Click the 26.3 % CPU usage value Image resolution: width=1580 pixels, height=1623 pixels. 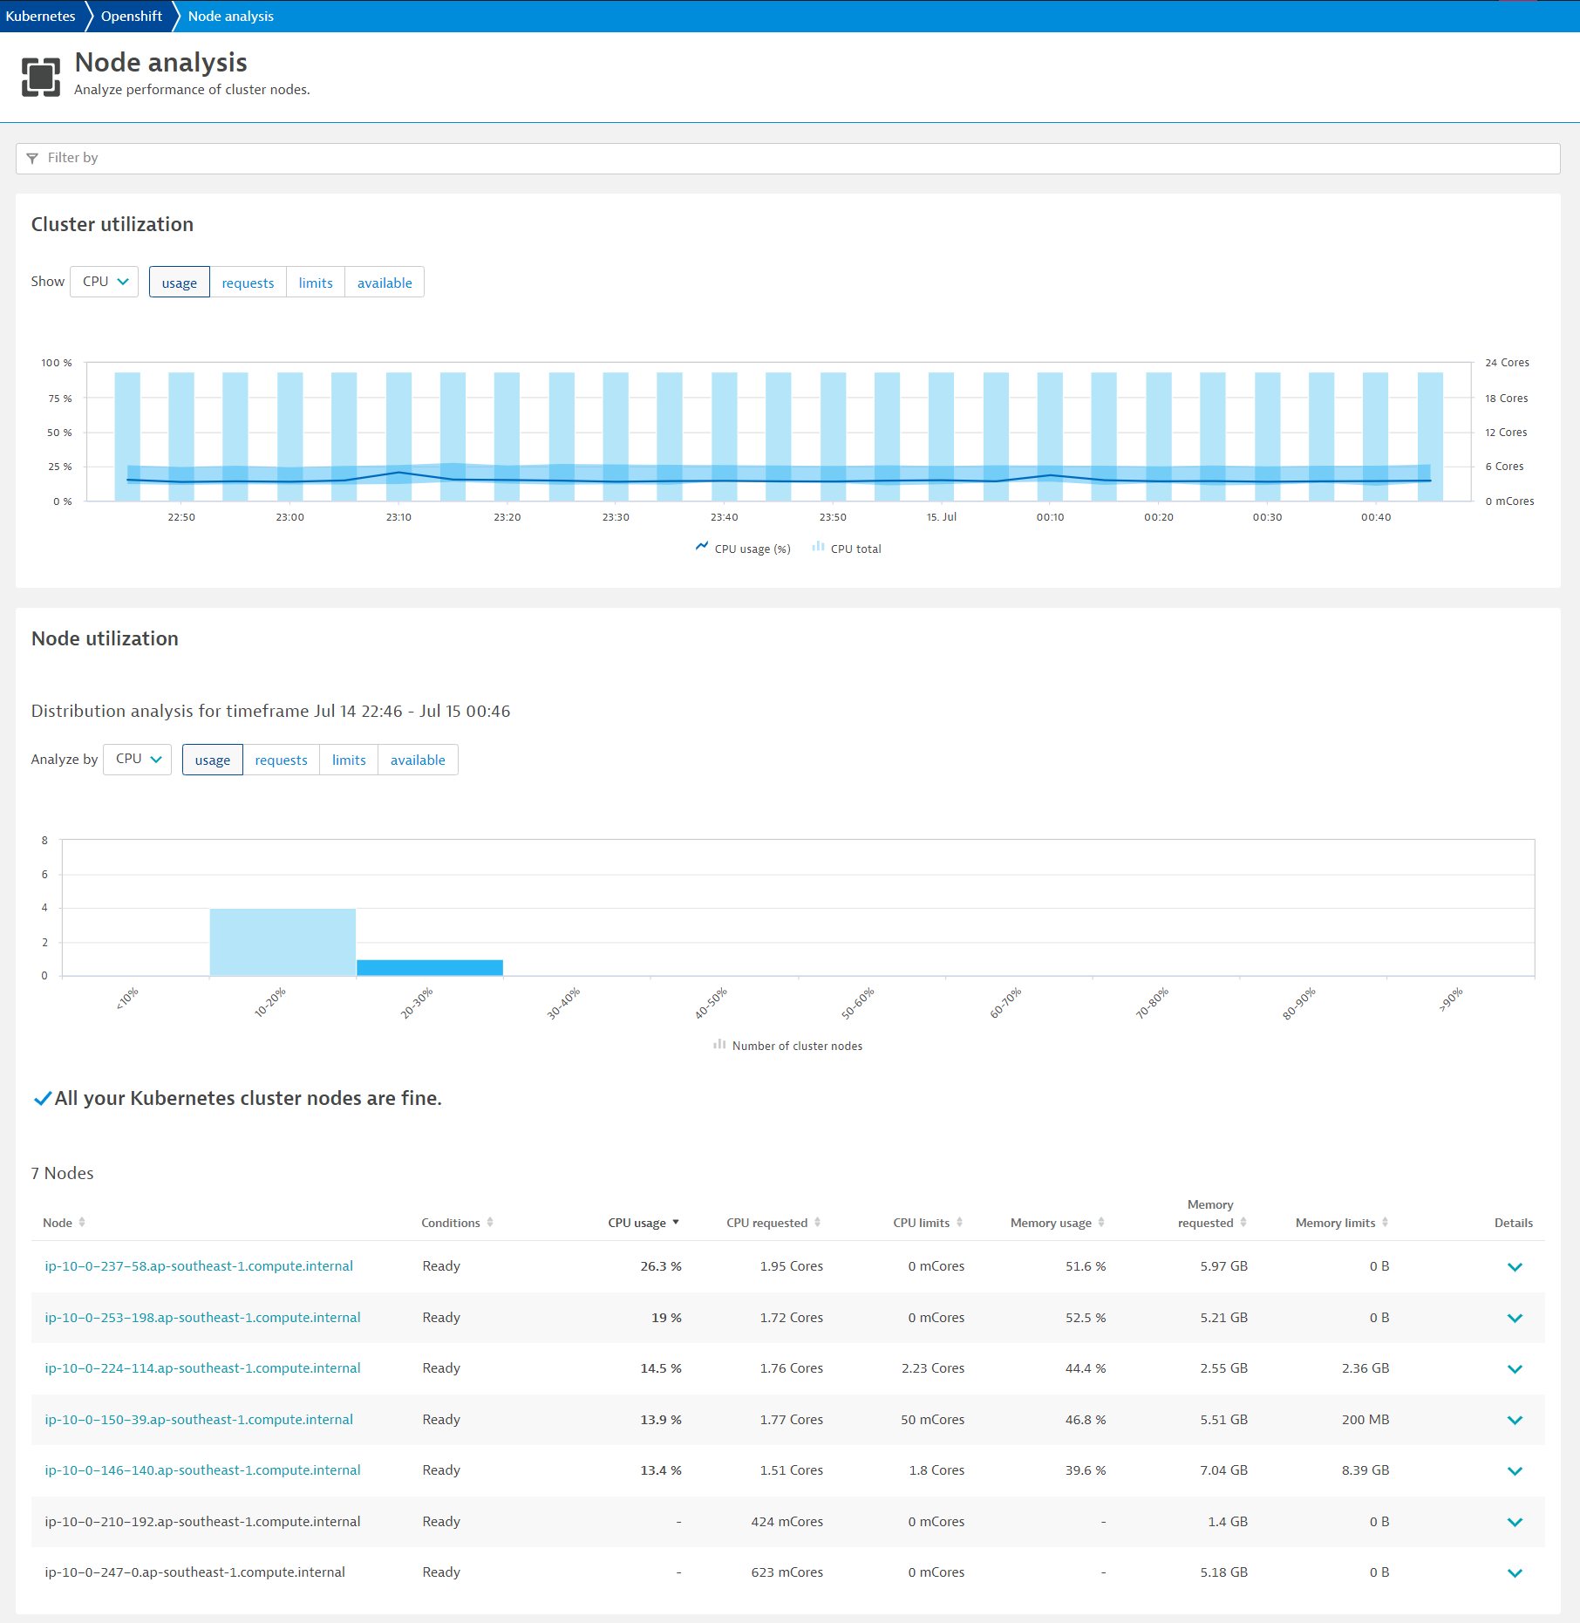pos(661,1266)
